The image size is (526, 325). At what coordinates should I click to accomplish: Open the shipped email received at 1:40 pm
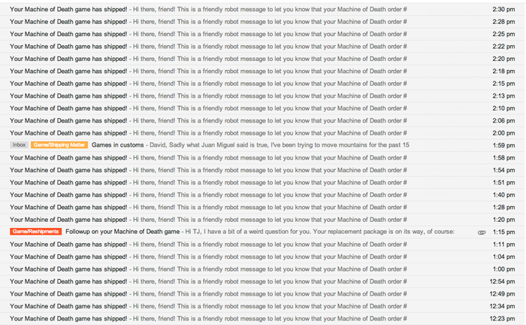point(262,195)
